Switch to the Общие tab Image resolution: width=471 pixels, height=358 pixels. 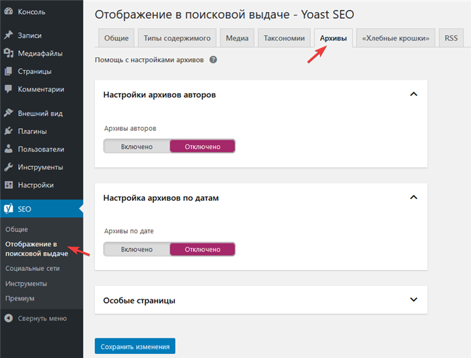point(116,38)
